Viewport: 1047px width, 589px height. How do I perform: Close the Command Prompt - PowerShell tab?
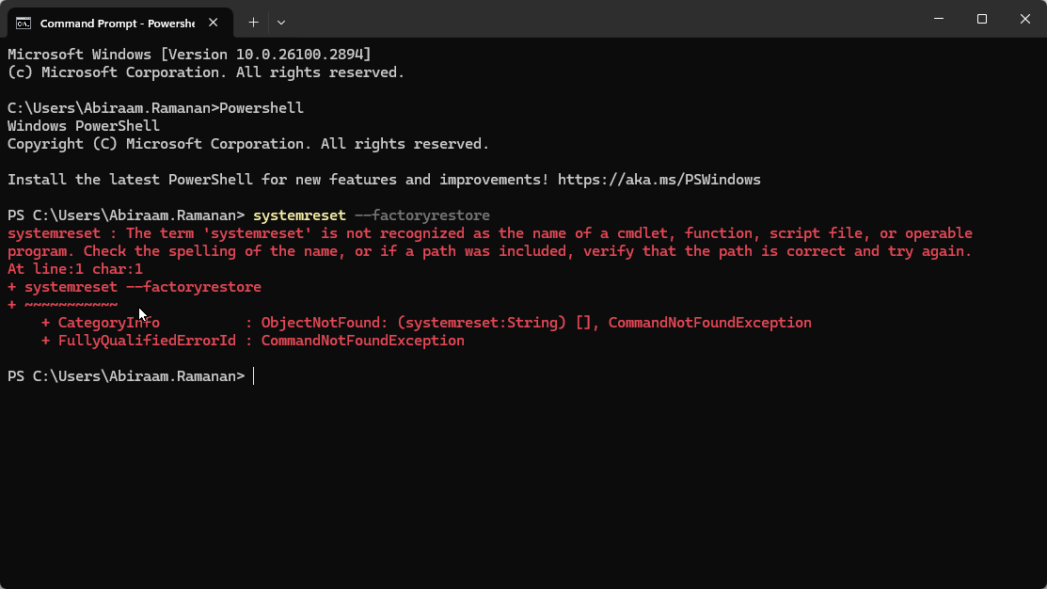click(x=213, y=23)
